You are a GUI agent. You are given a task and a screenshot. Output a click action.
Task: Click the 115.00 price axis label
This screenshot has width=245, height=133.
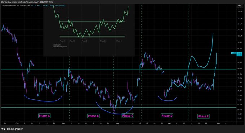click(x=240, y=18)
